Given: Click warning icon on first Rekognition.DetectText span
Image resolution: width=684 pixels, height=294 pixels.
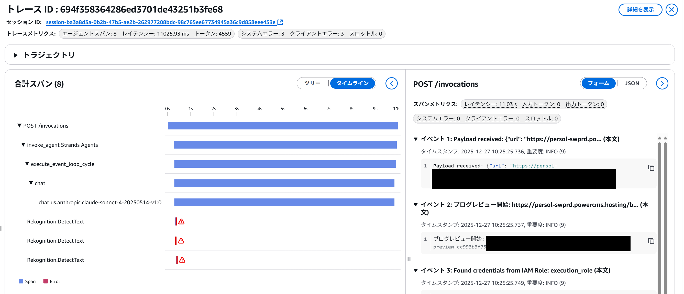Looking at the screenshot, I should tap(181, 222).
